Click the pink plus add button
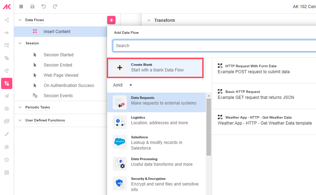The image size is (316, 195). tap(111, 20)
